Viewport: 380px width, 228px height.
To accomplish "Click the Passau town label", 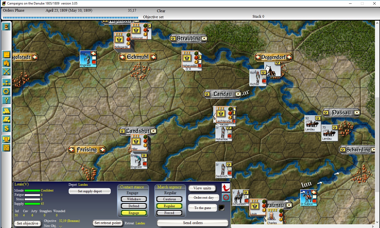I will point(341,113).
